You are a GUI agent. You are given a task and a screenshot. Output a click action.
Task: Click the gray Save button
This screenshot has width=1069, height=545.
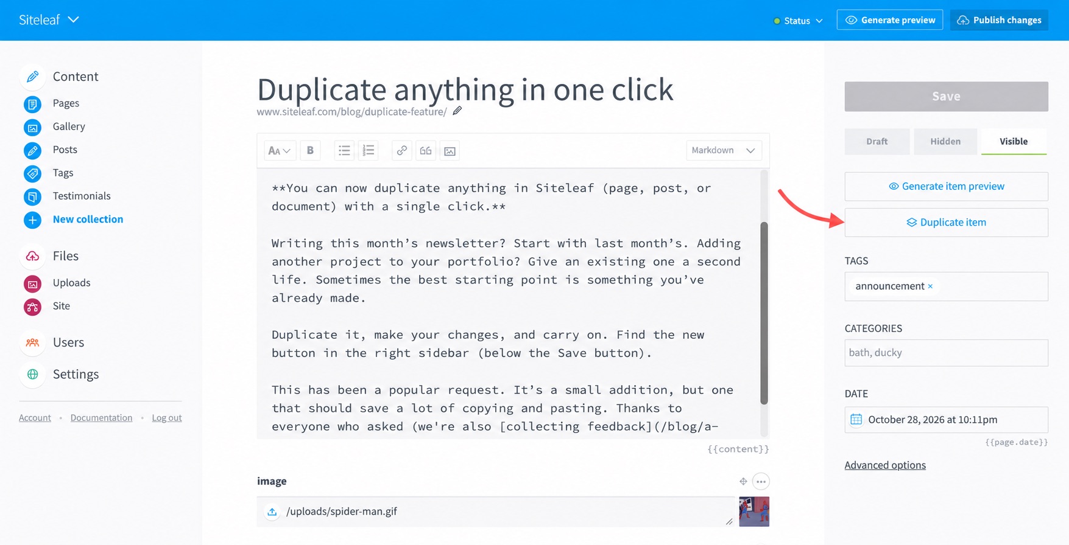click(946, 97)
